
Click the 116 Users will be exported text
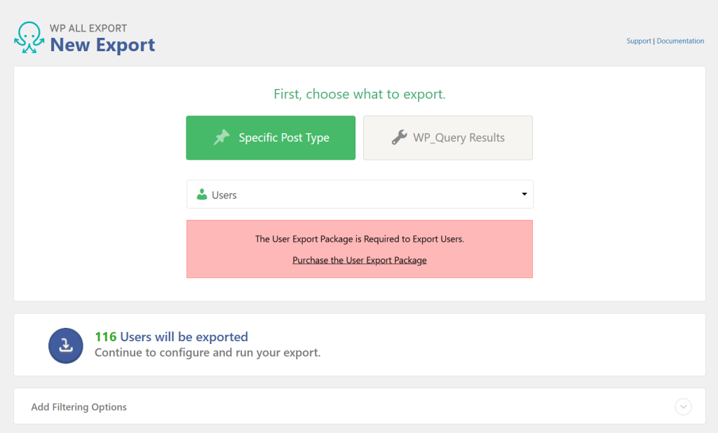pyautogui.click(x=171, y=337)
